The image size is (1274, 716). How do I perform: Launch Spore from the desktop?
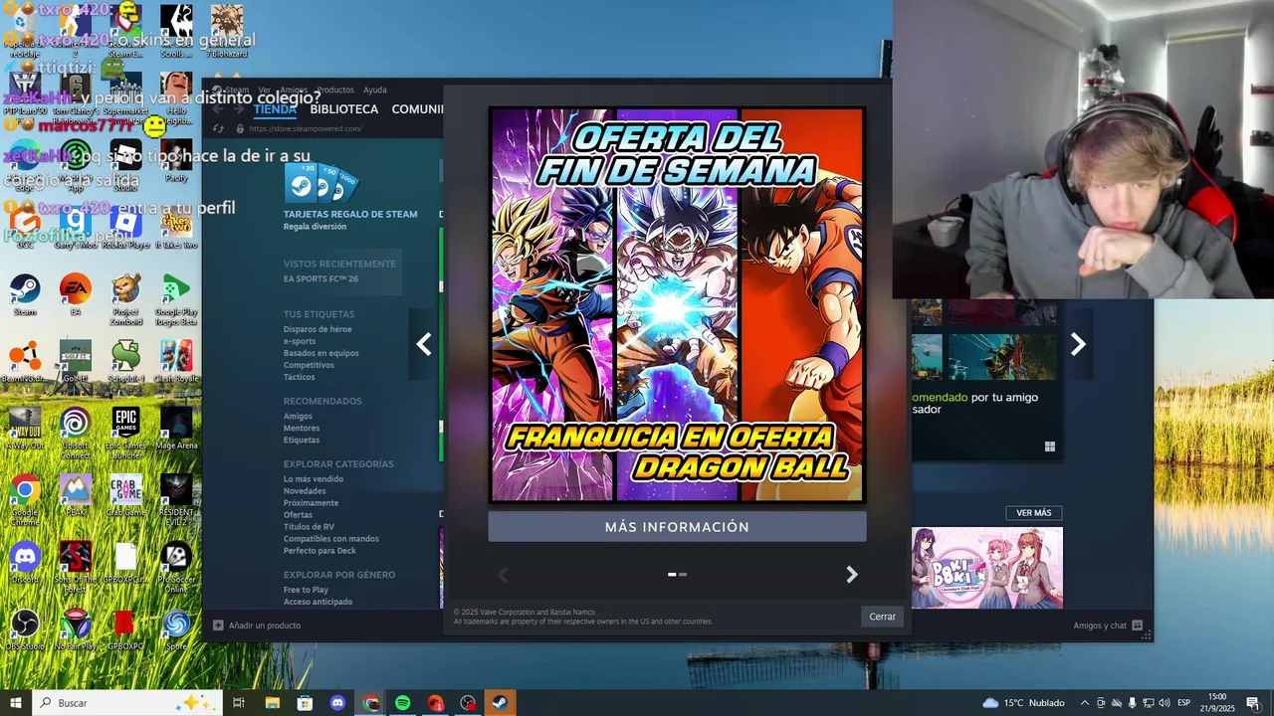[176, 628]
